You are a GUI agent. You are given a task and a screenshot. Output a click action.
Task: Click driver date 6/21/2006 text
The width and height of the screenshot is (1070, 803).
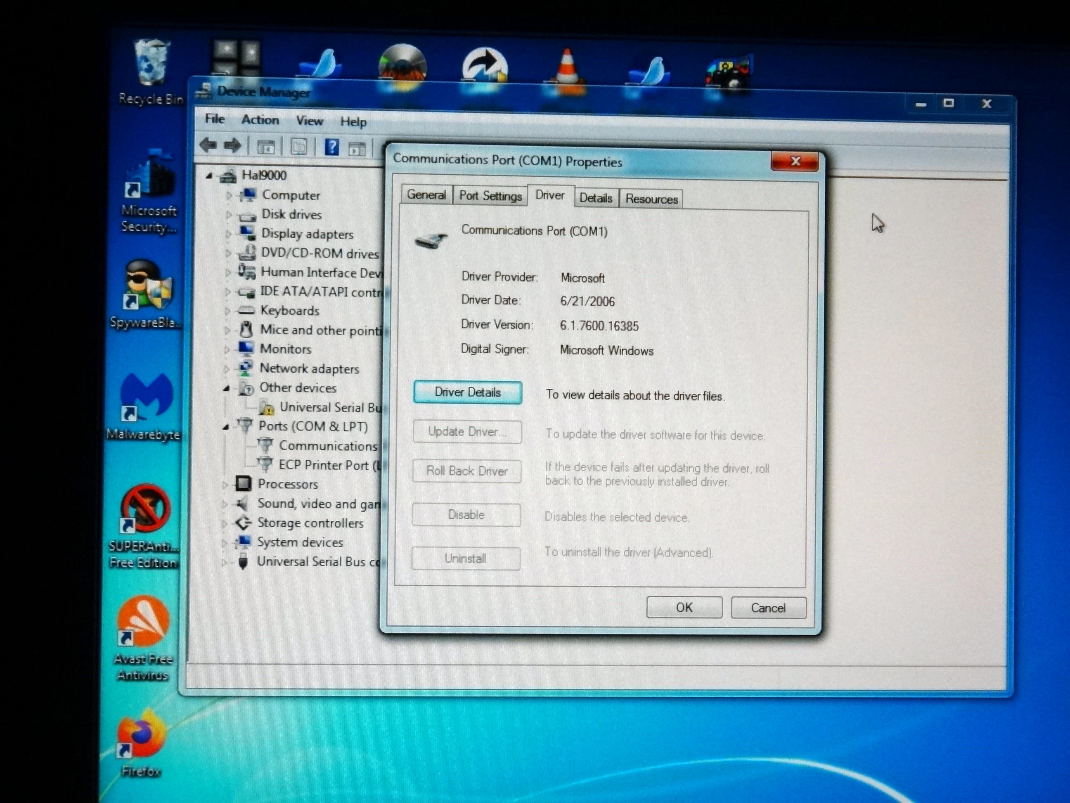click(x=587, y=301)
